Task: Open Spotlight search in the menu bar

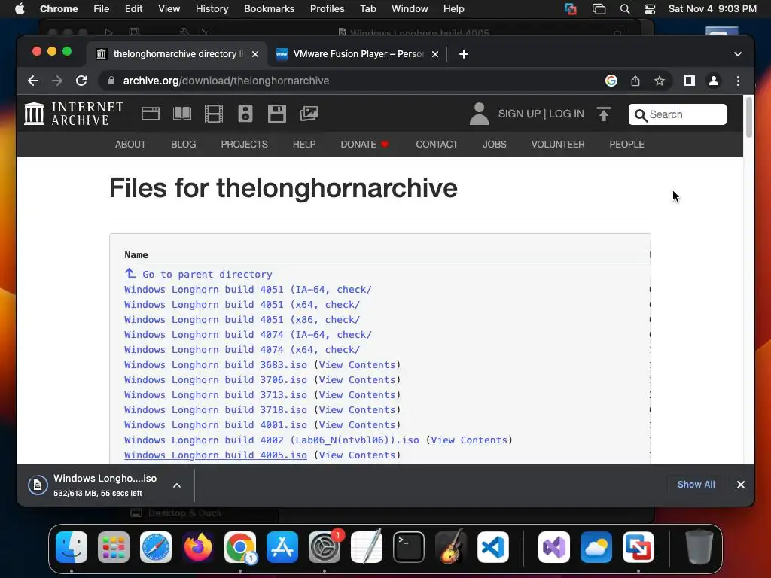Action: pyautogui.click(x=625, y=9)
